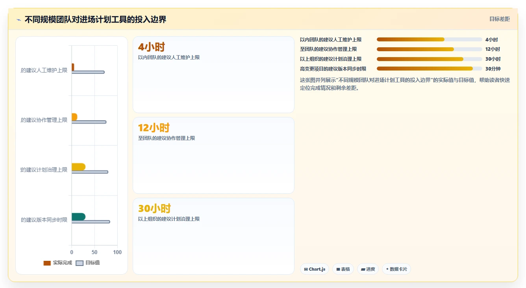The width and height of the screenshot is (526, 288).
Task: Click the 12小时 progress bar
Action: click(x=430, y=49)
